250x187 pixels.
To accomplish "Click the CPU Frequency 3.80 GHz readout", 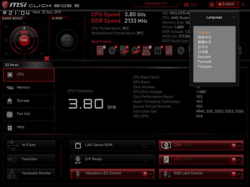I will [x=92, y=104].
